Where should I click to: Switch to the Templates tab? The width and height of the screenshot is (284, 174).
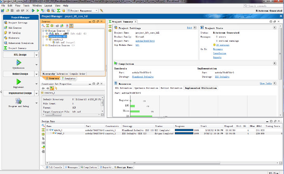[69, 79]
